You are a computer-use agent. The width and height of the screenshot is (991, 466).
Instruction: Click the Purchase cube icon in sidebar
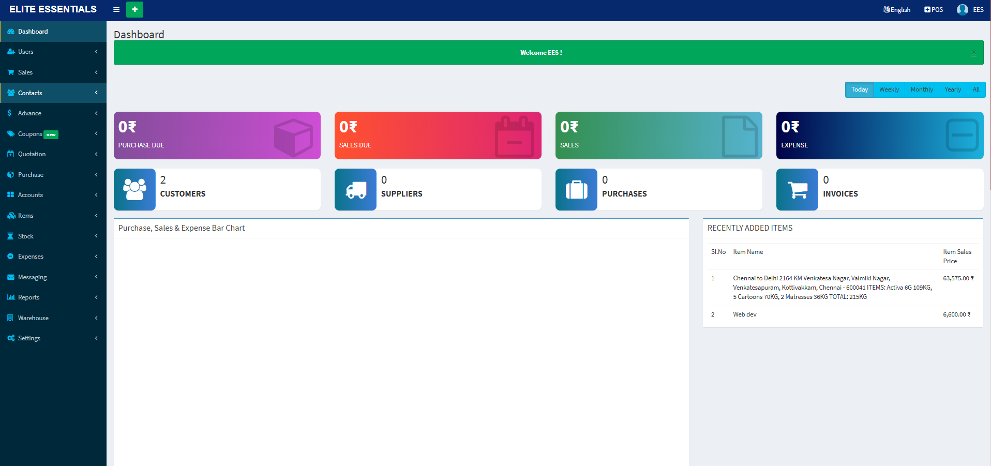coord(10,175)
